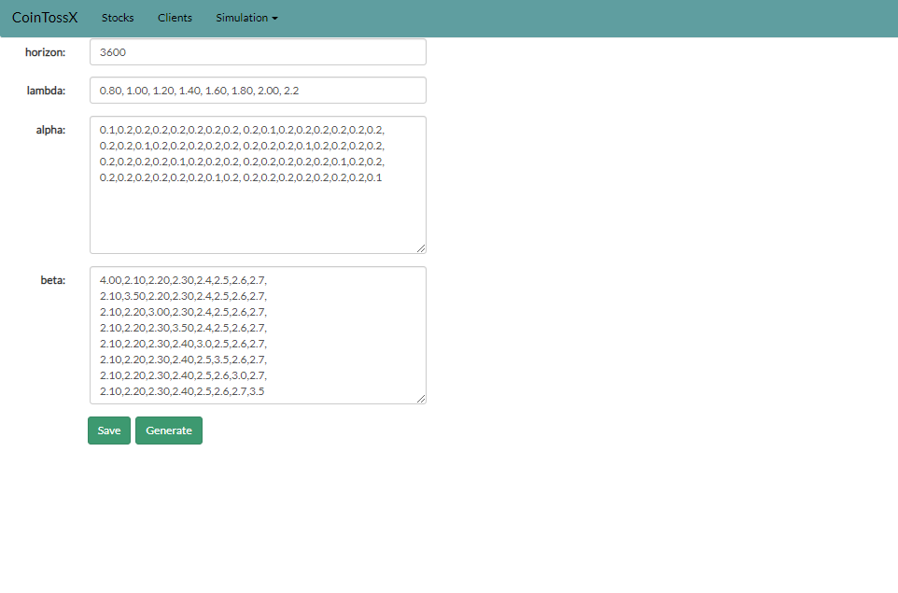Viewport: 898px width, 593px height.
Task: Save the simulation parameters
Action: (x=109, y=431)
